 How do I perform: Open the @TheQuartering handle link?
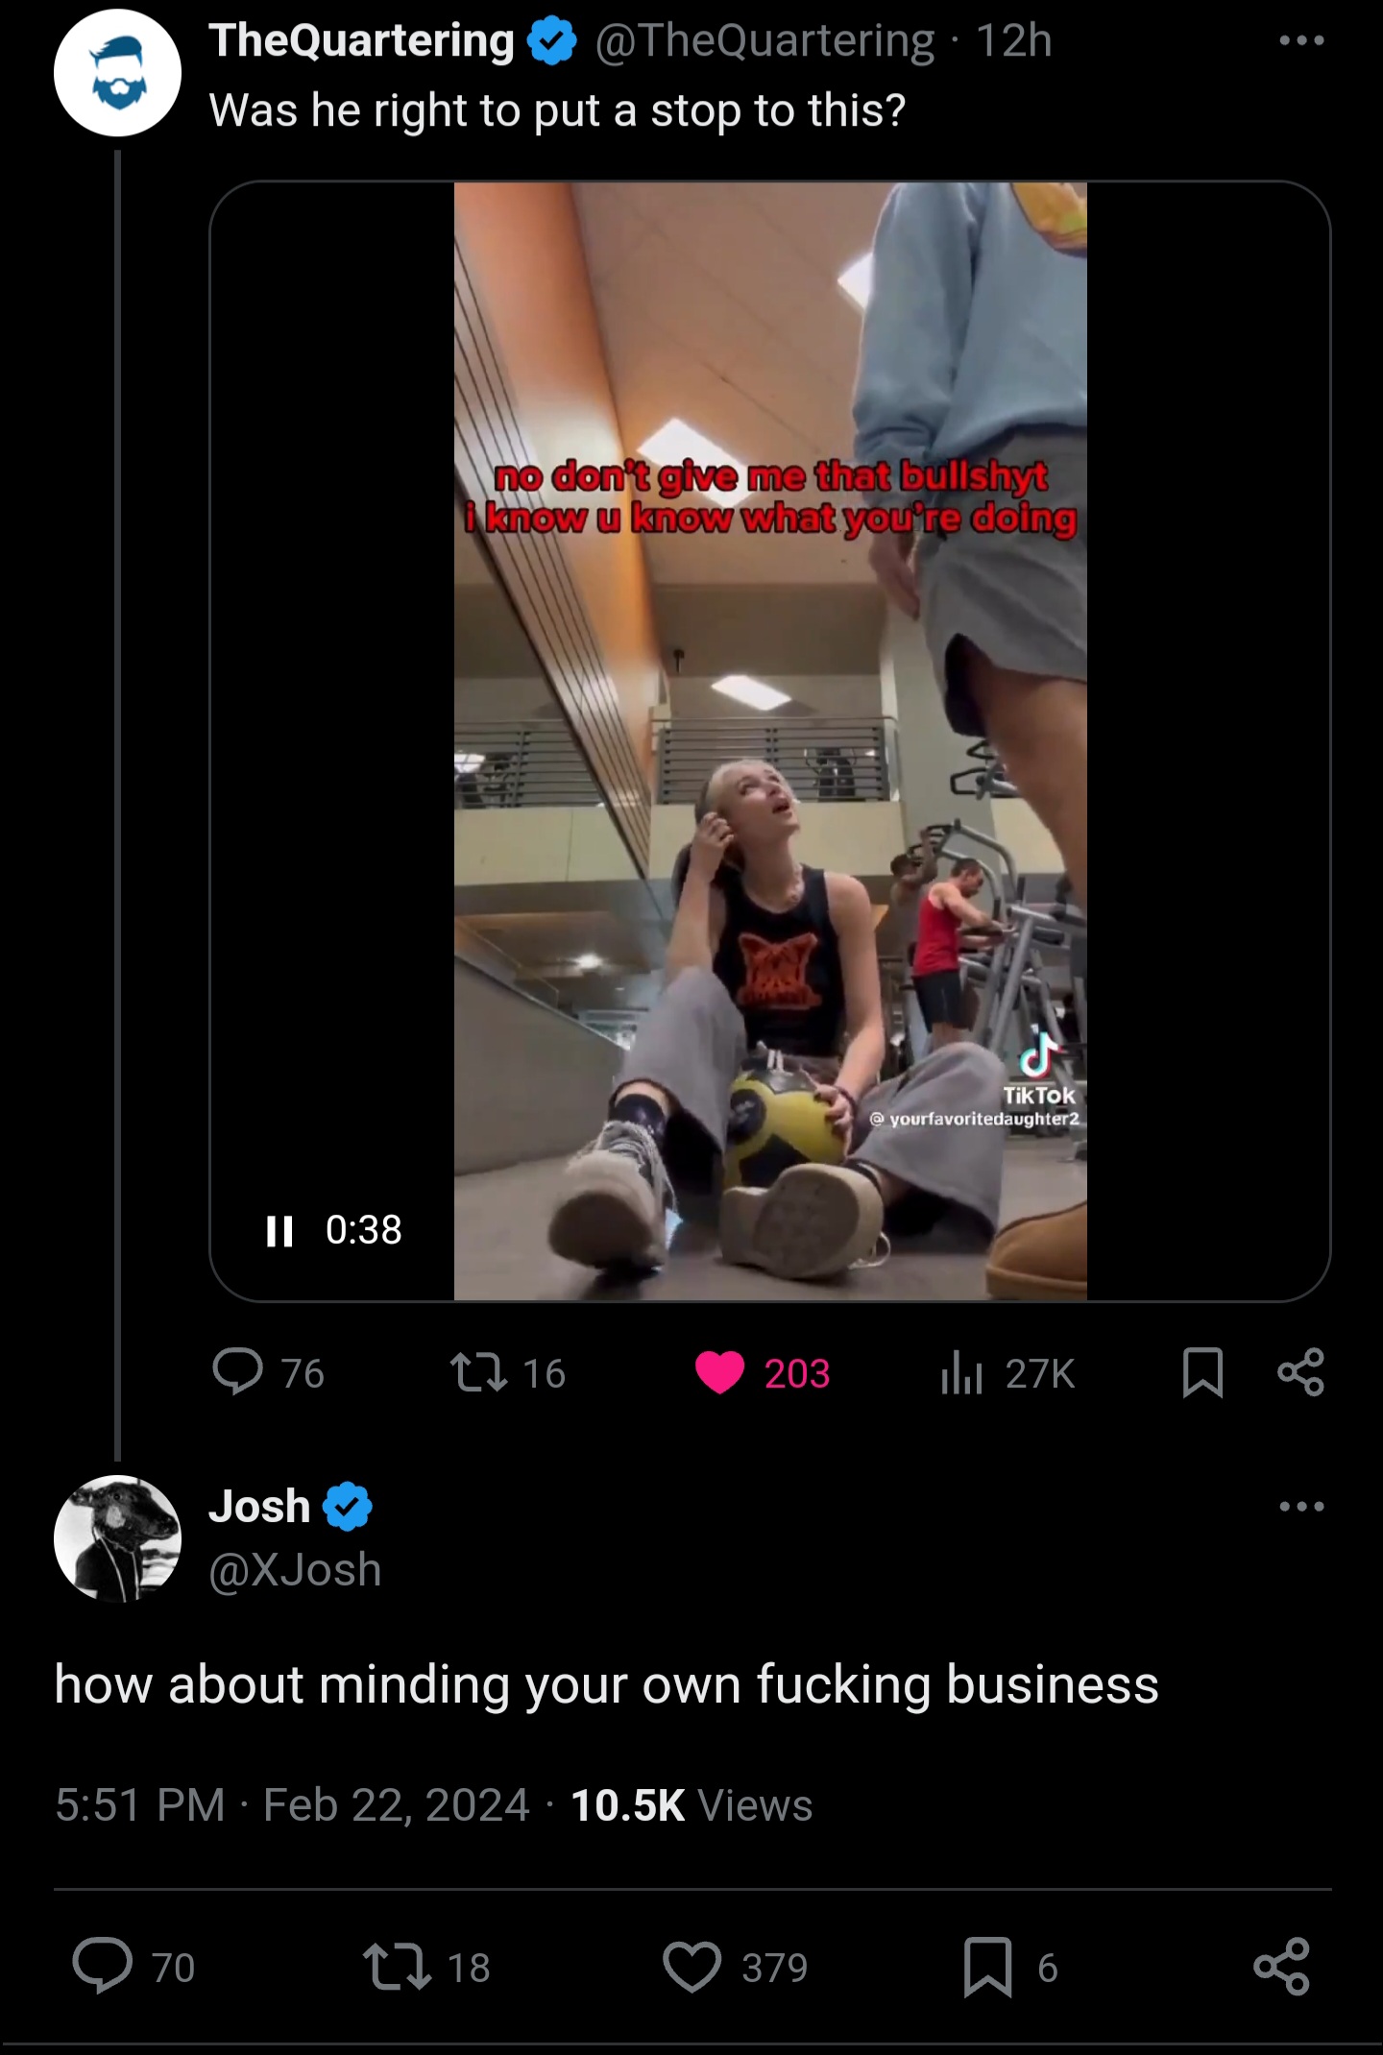coord(764,40)
